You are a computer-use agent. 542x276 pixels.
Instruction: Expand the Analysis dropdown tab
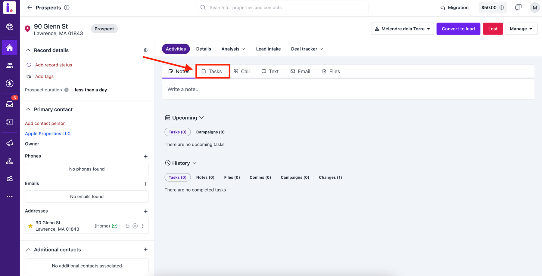(233, 49)
